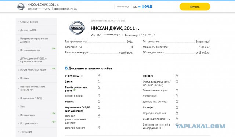Click the lock icon beside Периоды владения in the report list
Screen dimensions: 235x137
pyautogui.click(x=177, y=113)
